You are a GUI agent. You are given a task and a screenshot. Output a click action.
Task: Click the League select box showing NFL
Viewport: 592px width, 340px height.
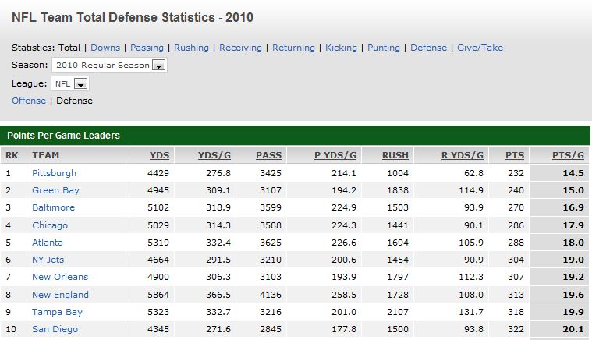(x=70, y=83)
